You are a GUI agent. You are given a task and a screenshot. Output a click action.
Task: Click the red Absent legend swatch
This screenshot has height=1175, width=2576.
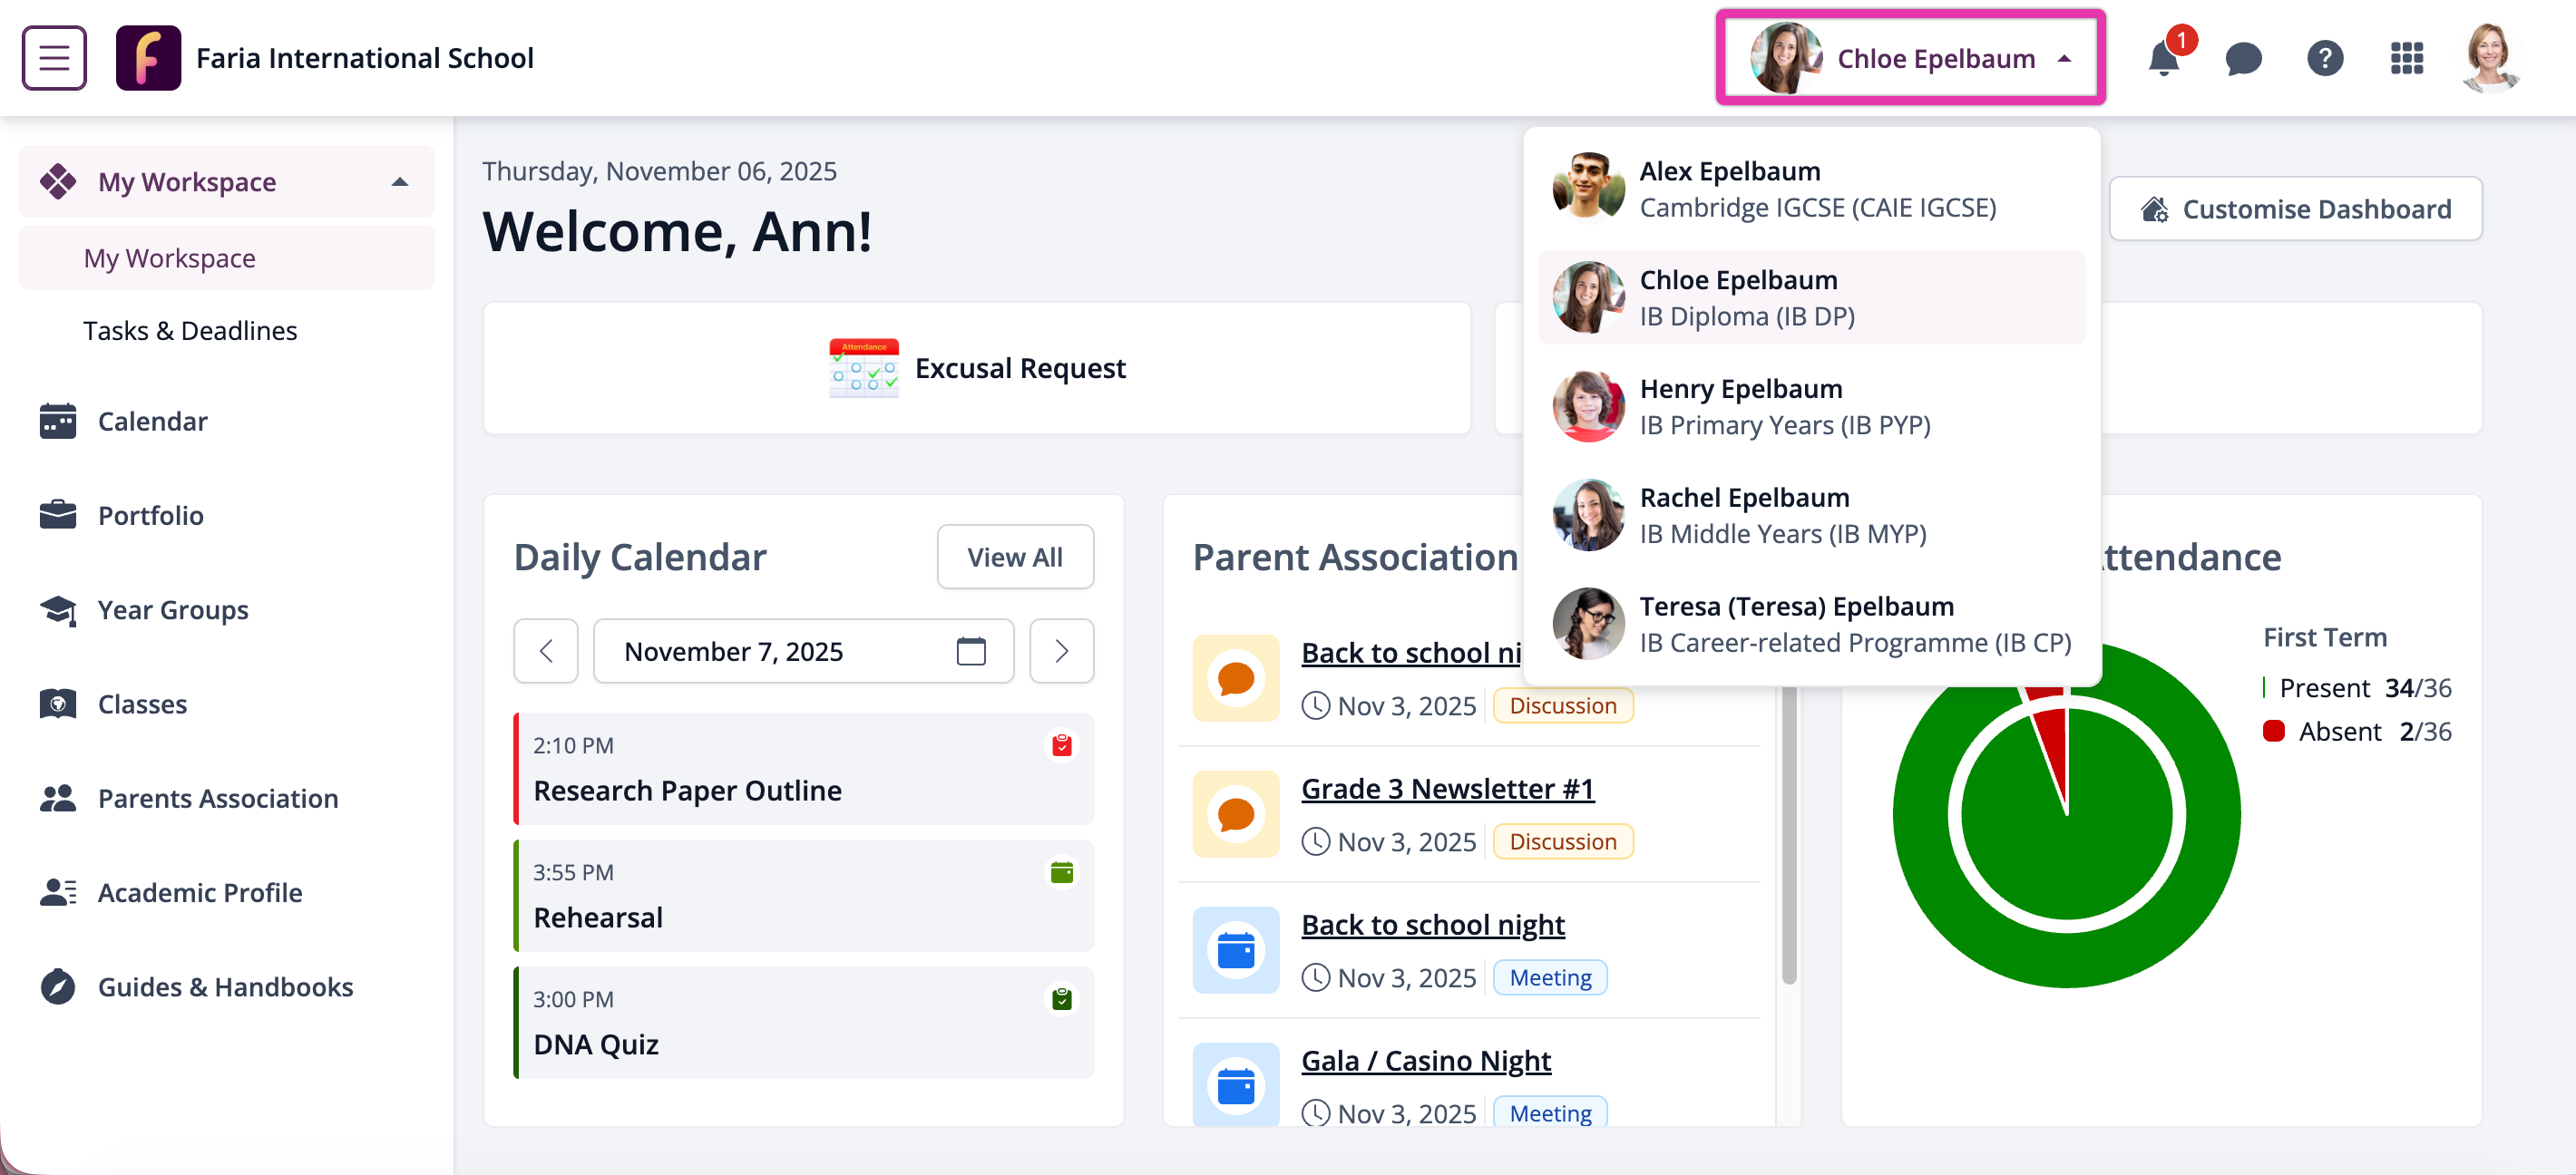[2274, 732]
